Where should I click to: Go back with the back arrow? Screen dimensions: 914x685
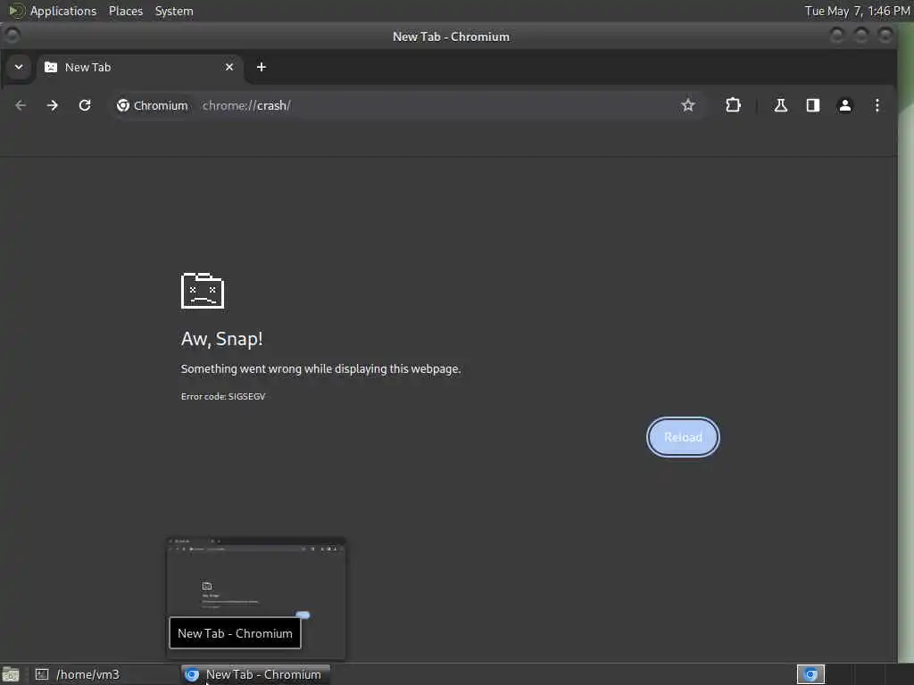click(21, 105)
